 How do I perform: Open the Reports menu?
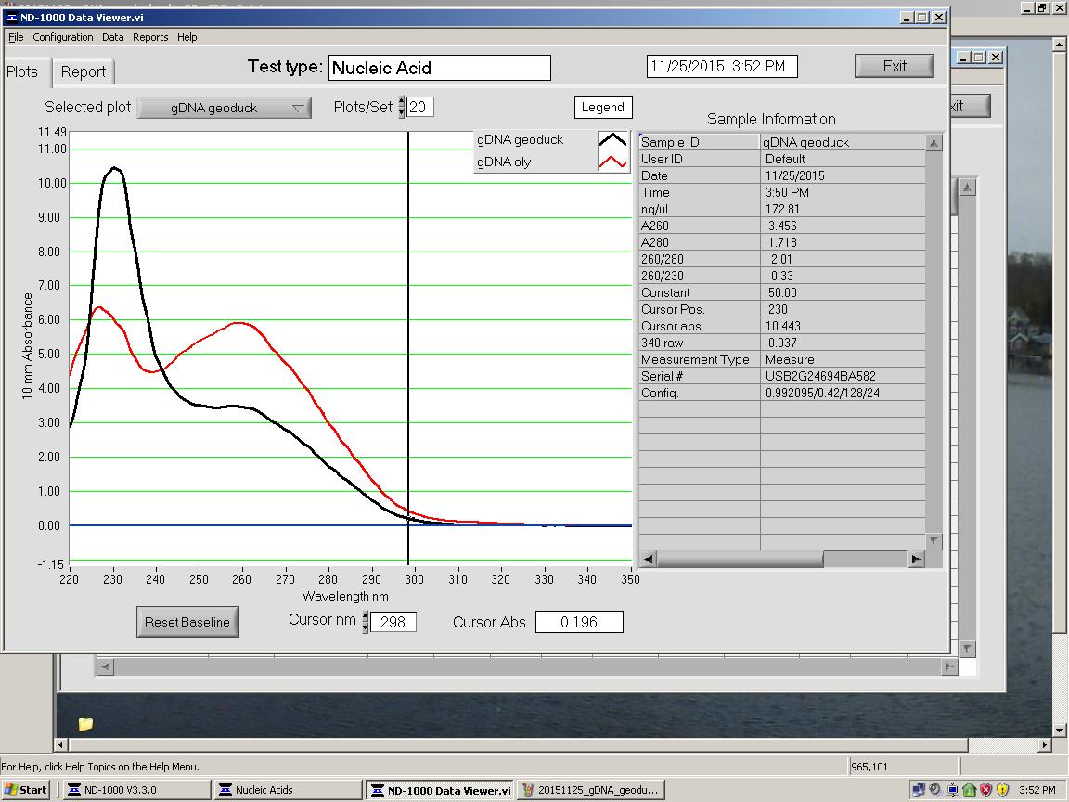pyautogui.click(x=150, y=37)
